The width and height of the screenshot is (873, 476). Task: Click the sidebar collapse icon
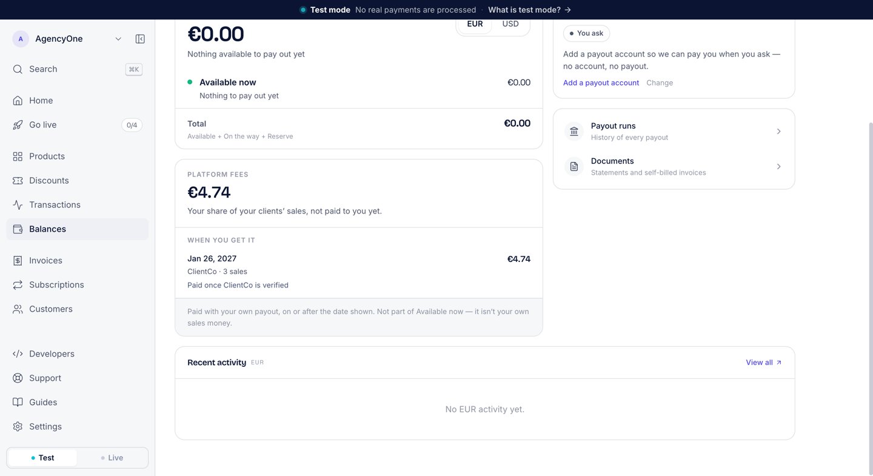point(140,39)
